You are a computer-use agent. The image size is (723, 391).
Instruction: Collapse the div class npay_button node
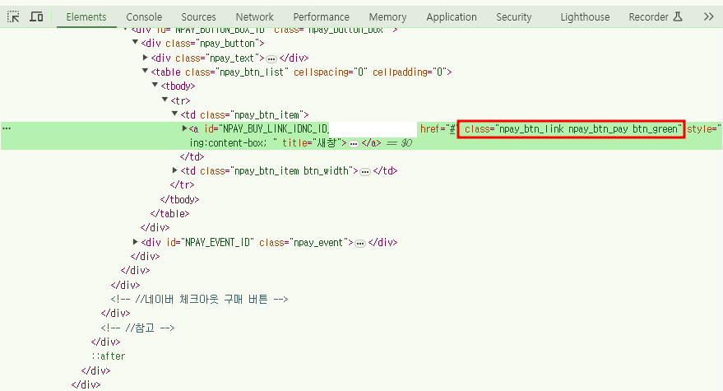(135, 43)
